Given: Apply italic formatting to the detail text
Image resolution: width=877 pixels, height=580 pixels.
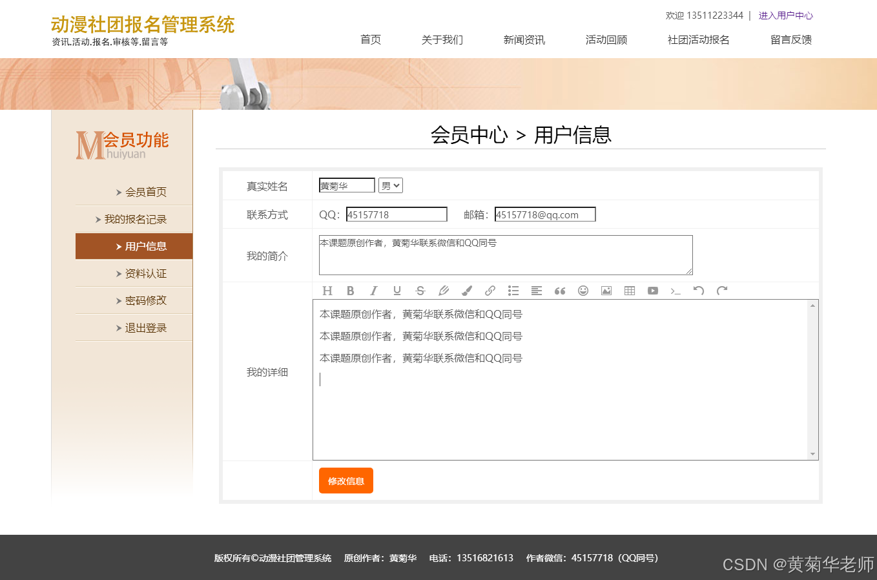Looking at the screenshot, I should coord(374,291).
